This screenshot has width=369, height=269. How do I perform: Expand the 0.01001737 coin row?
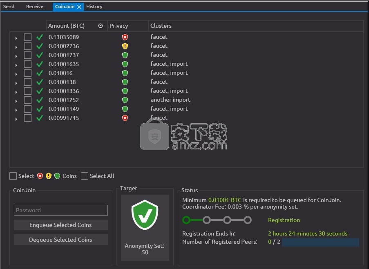click(x=16, y=56)
